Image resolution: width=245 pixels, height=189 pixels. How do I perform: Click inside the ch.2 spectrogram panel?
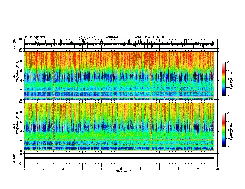pos(119,127)
